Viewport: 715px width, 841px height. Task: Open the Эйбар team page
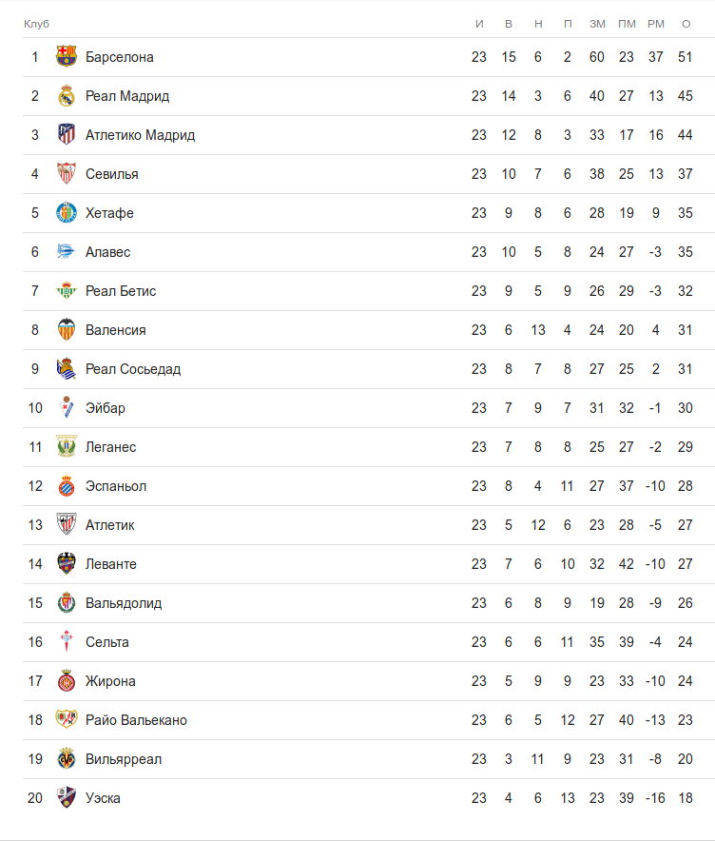click(106, 408)
